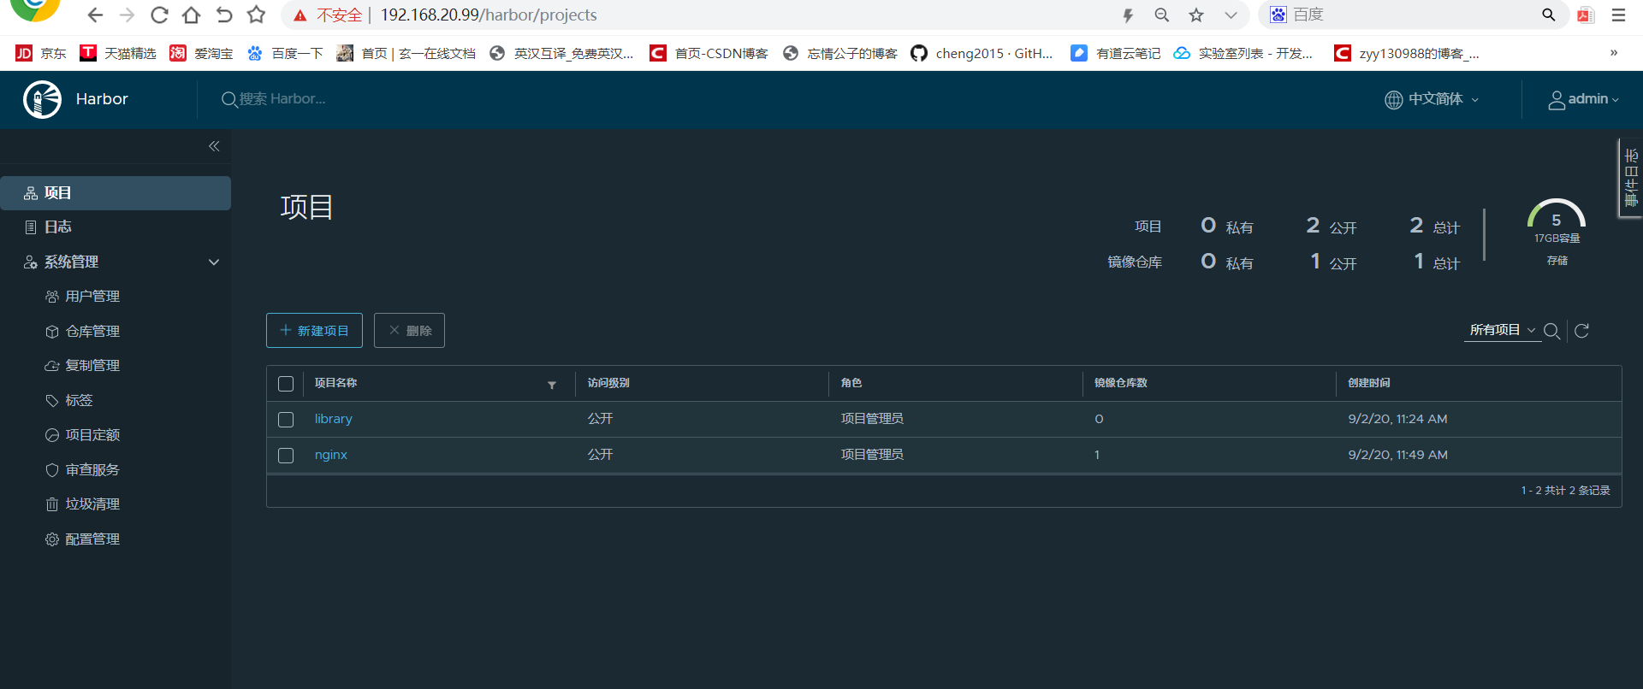Open the 百度一下 bookmark
Screen dimensions: 1643x689
(285, 53)
